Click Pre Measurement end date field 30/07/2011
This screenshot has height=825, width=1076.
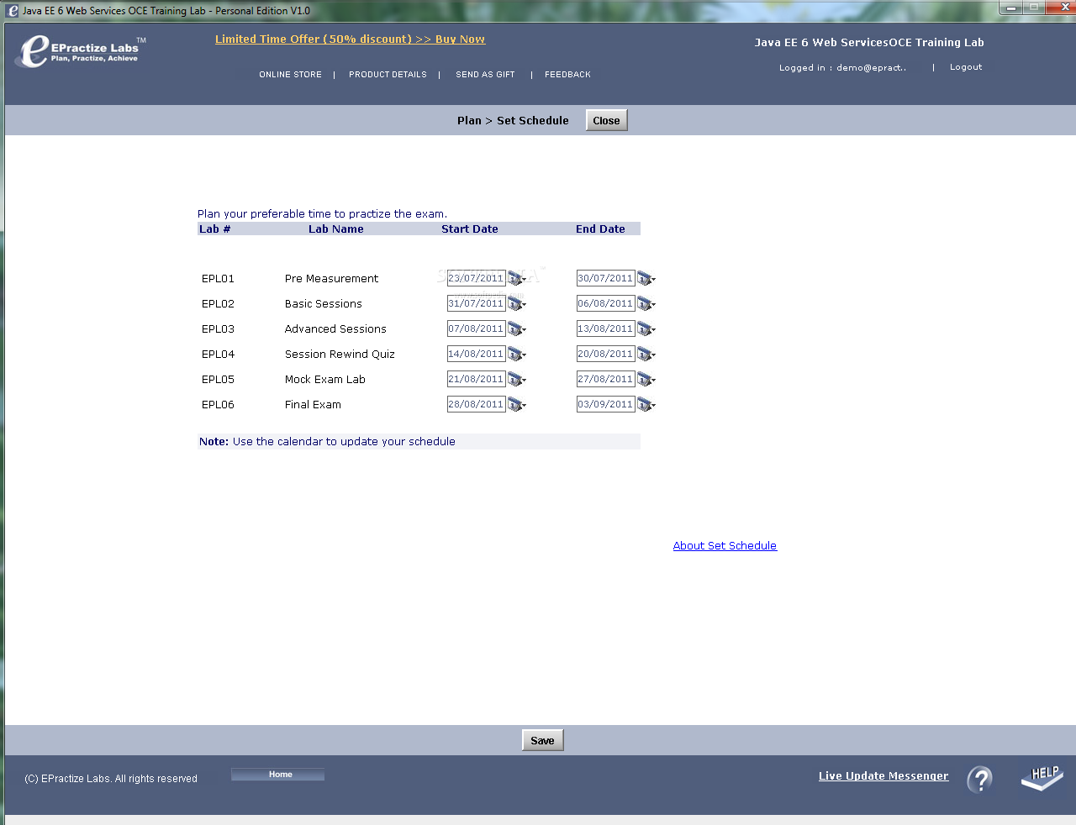coord(606,278)
